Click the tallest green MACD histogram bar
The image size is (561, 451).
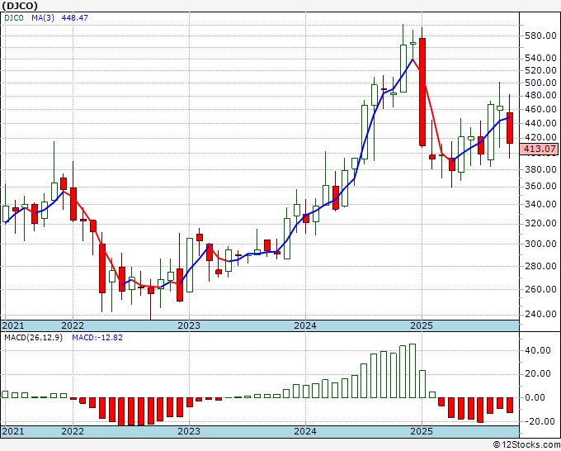(412, 370)
